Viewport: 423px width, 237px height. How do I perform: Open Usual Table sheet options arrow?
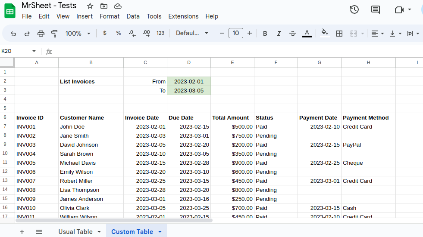(x=99, y=231)
